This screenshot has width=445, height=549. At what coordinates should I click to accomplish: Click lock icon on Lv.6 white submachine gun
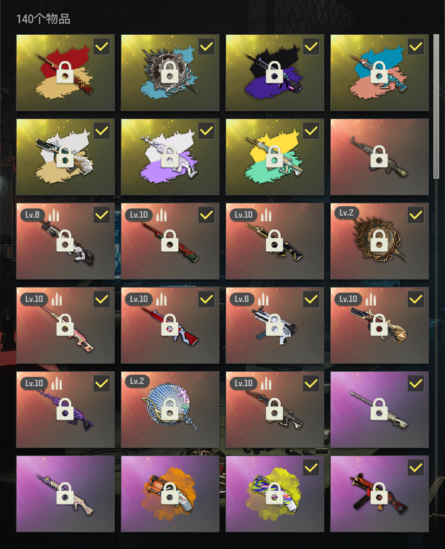pos(274,325)
